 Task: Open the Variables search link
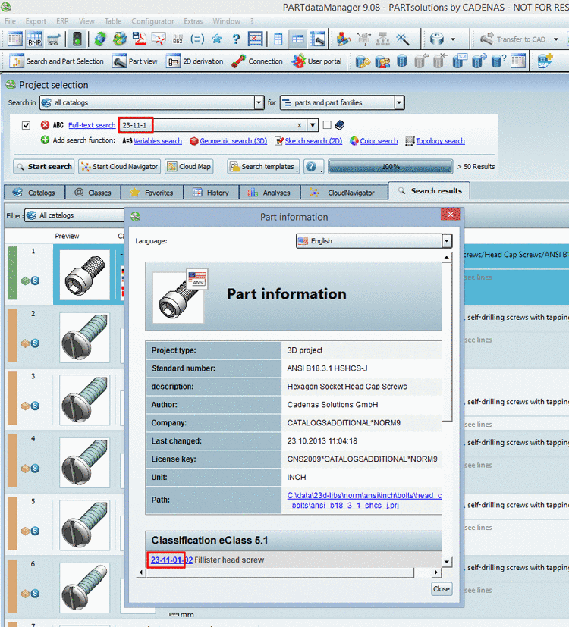[x=158, y=141]
